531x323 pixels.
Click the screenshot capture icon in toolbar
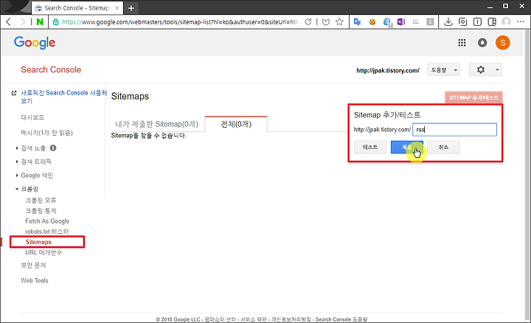(462, 22)
